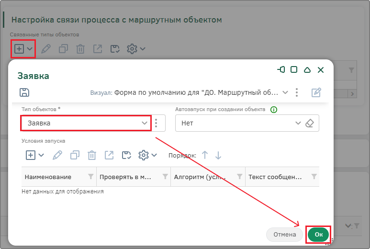Edit the selected launch condition with the pencil
Viewport: 370px width, 249px height.
click(x=57, y=155)
